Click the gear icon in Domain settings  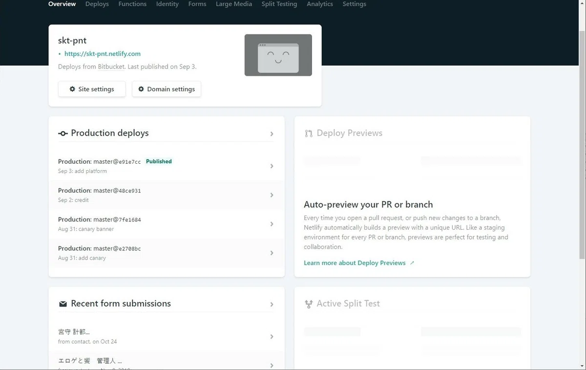(x=141, y=89)
